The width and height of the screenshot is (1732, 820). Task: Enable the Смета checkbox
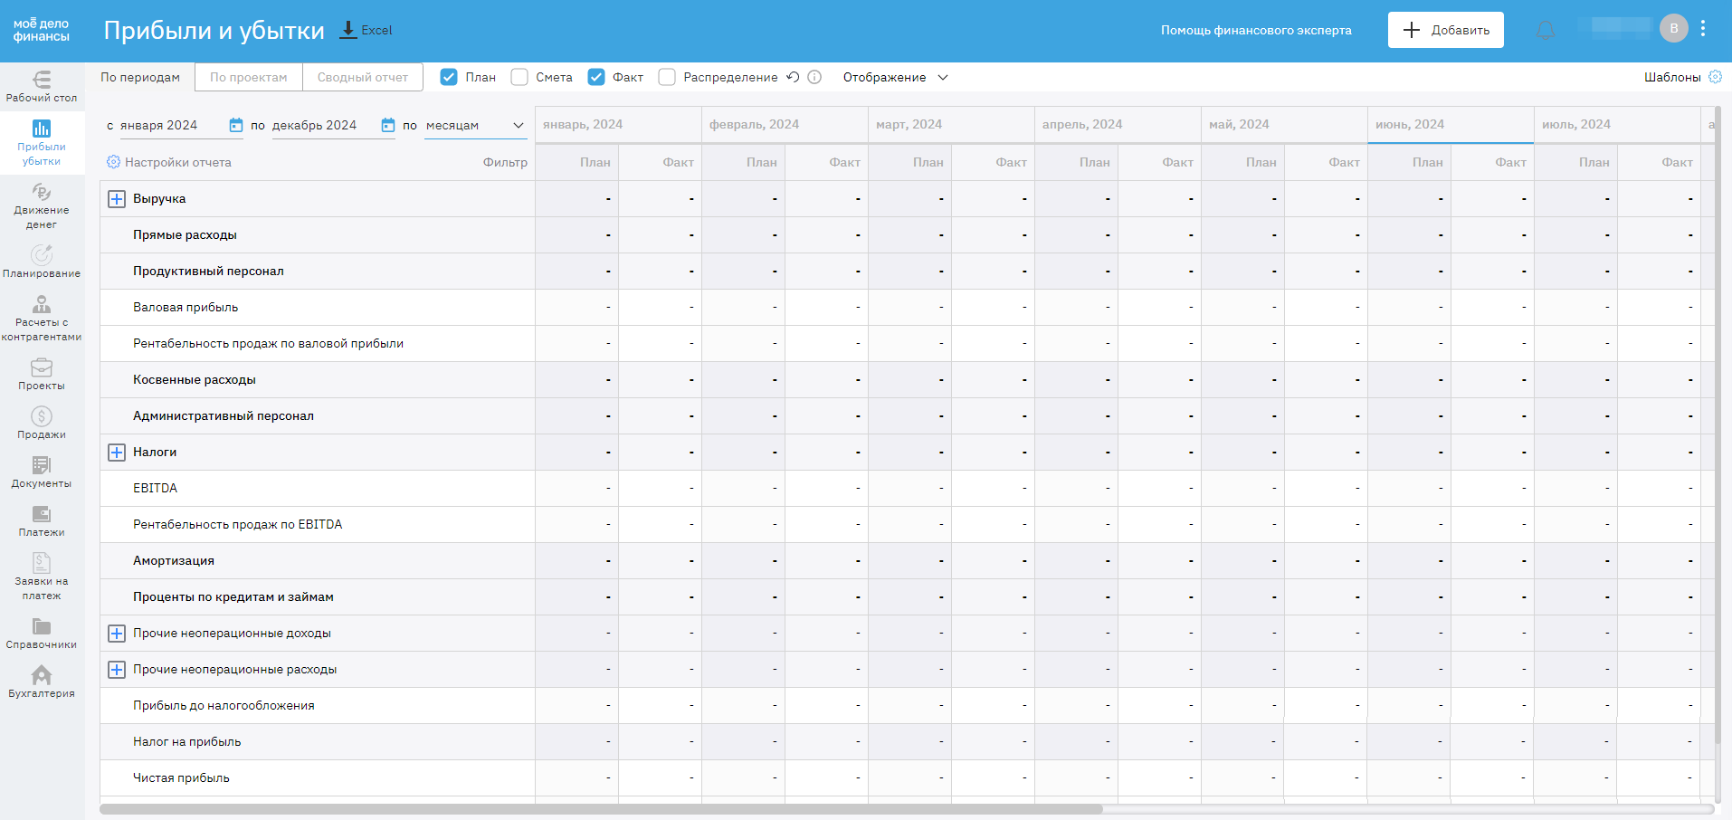pyautogui.click(x=519, y=77)
